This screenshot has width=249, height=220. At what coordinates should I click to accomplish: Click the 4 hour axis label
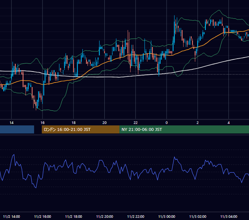(228, 123)
